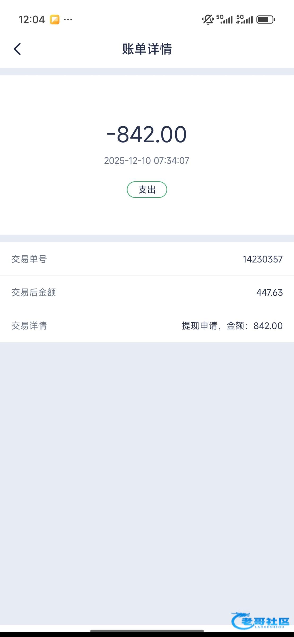Select the 交易单号 row label
This screenshot has width=294, height=637.
point(29,259)
